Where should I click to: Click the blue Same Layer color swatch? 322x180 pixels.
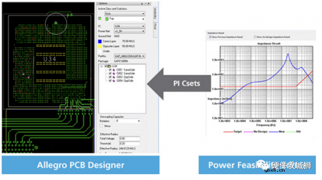pos(100,41)
